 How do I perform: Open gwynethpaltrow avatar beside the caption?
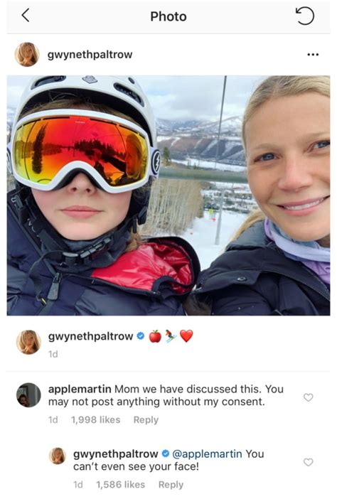click(x=28, y=342)
